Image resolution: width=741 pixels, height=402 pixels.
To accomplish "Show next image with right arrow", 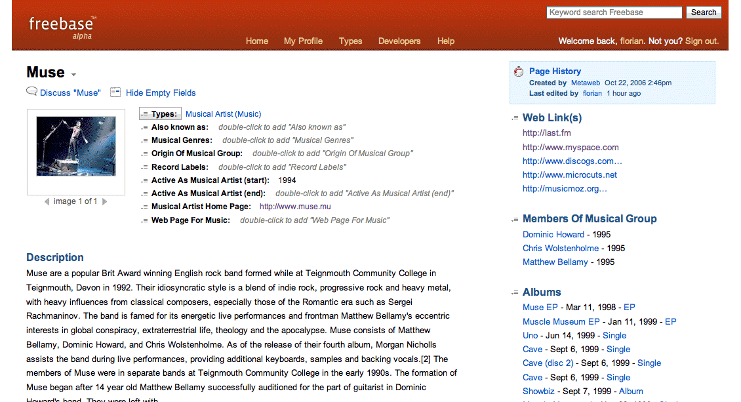I will pos(104,202).
